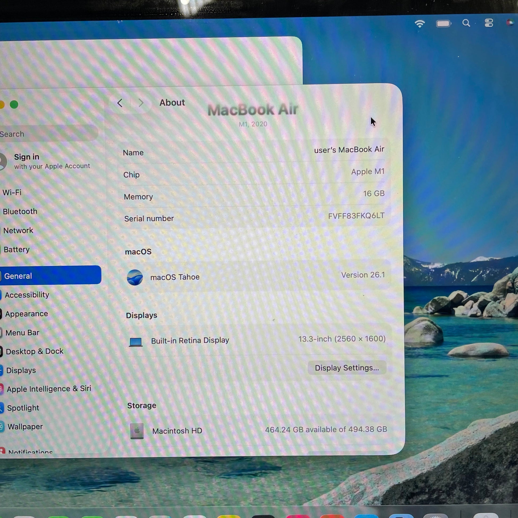Open Spotlight search magnifier in menu bar
Image resolution: width=518 pixels, height=518 pixels.
(x=466, y=23)
